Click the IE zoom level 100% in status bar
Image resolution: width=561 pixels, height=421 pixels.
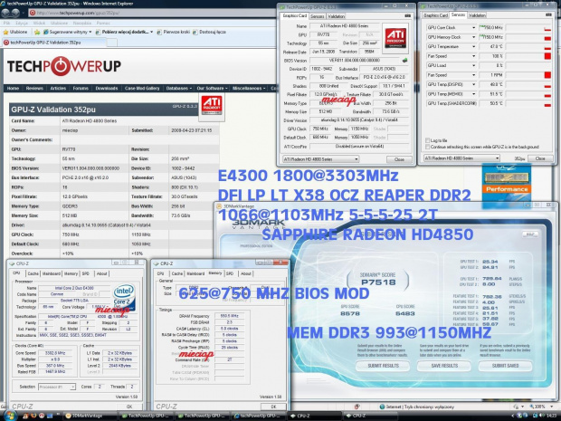pos(537,407)
